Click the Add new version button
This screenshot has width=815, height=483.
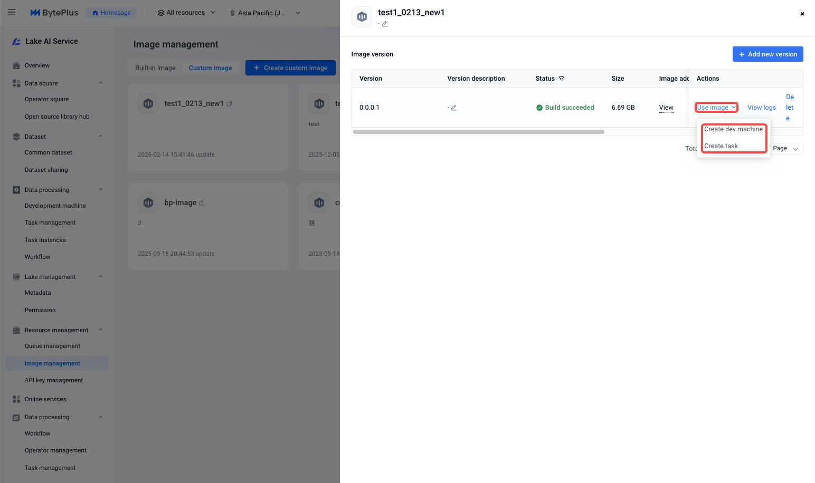(x=767, y=54)
